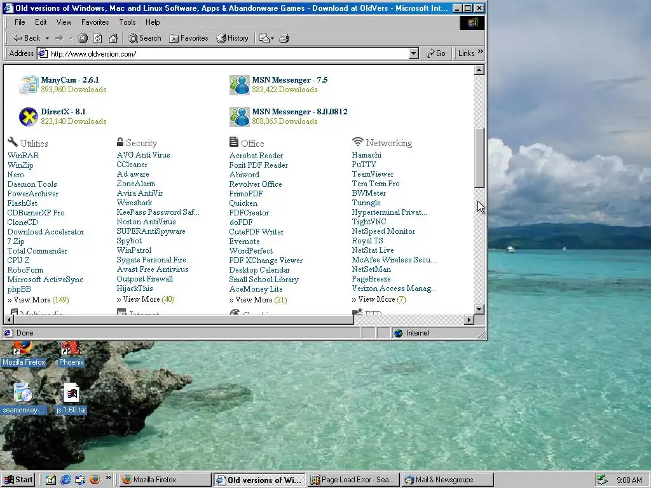Click the Refresh page icon
This screenshot has width=651, height=488.
[97, 38]
